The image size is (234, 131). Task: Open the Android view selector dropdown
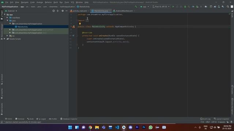point(11,11)
